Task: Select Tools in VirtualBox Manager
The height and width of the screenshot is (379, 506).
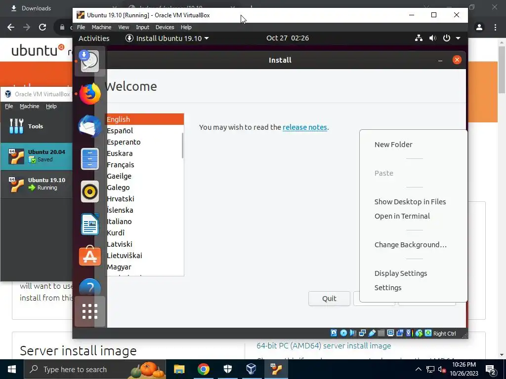Action: click(36, 126)
